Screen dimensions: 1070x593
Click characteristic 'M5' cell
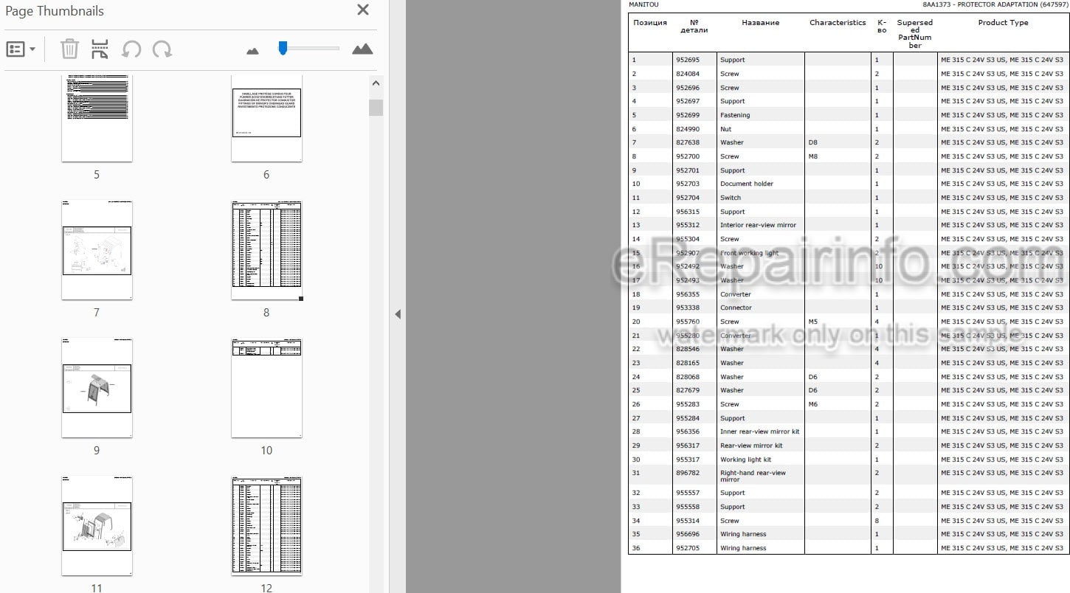813,322
